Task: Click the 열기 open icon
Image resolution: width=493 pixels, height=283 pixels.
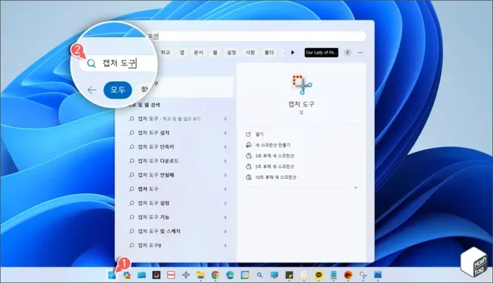Action: (249, 134)
